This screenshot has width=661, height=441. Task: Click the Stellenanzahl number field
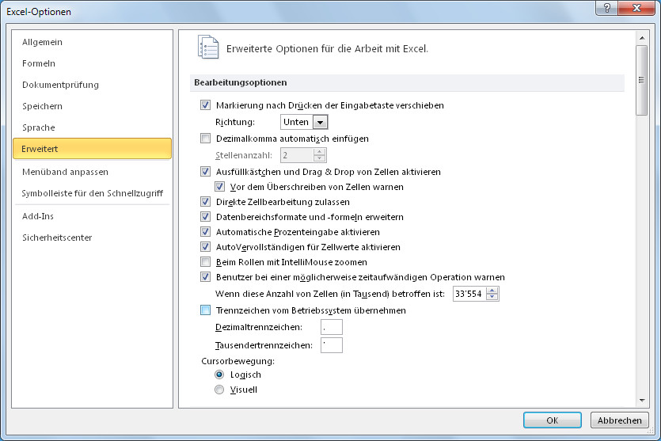pyautogui.click(x=297, y=155)
